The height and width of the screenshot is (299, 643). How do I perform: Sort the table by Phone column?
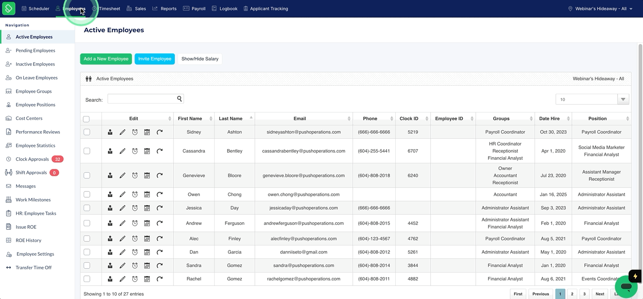[x=374, y=119]
